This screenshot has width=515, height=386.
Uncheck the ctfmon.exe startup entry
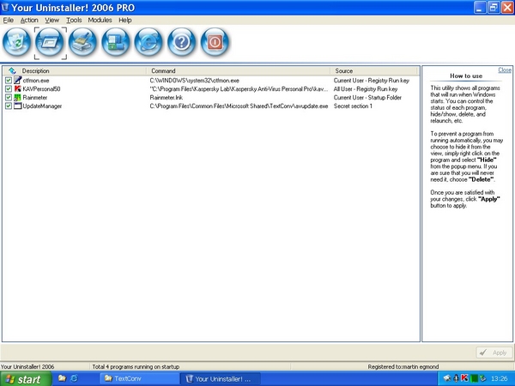(9, 81)
